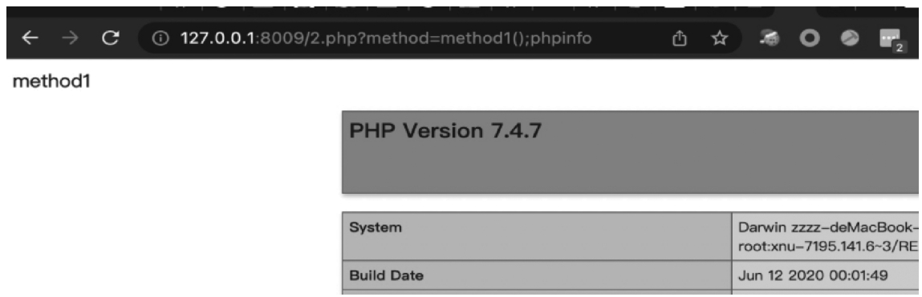Share this page using the share icon
The width and height of the screenshot is (922, 297).
click(x=679, y=38)
